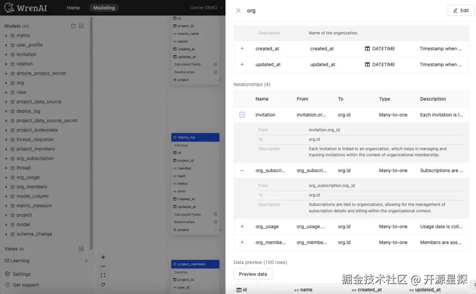This screenshot has width=476, height=294.
Task: Add a new model with plus icon
Action: pyautogui.click(x=81, y=26)
